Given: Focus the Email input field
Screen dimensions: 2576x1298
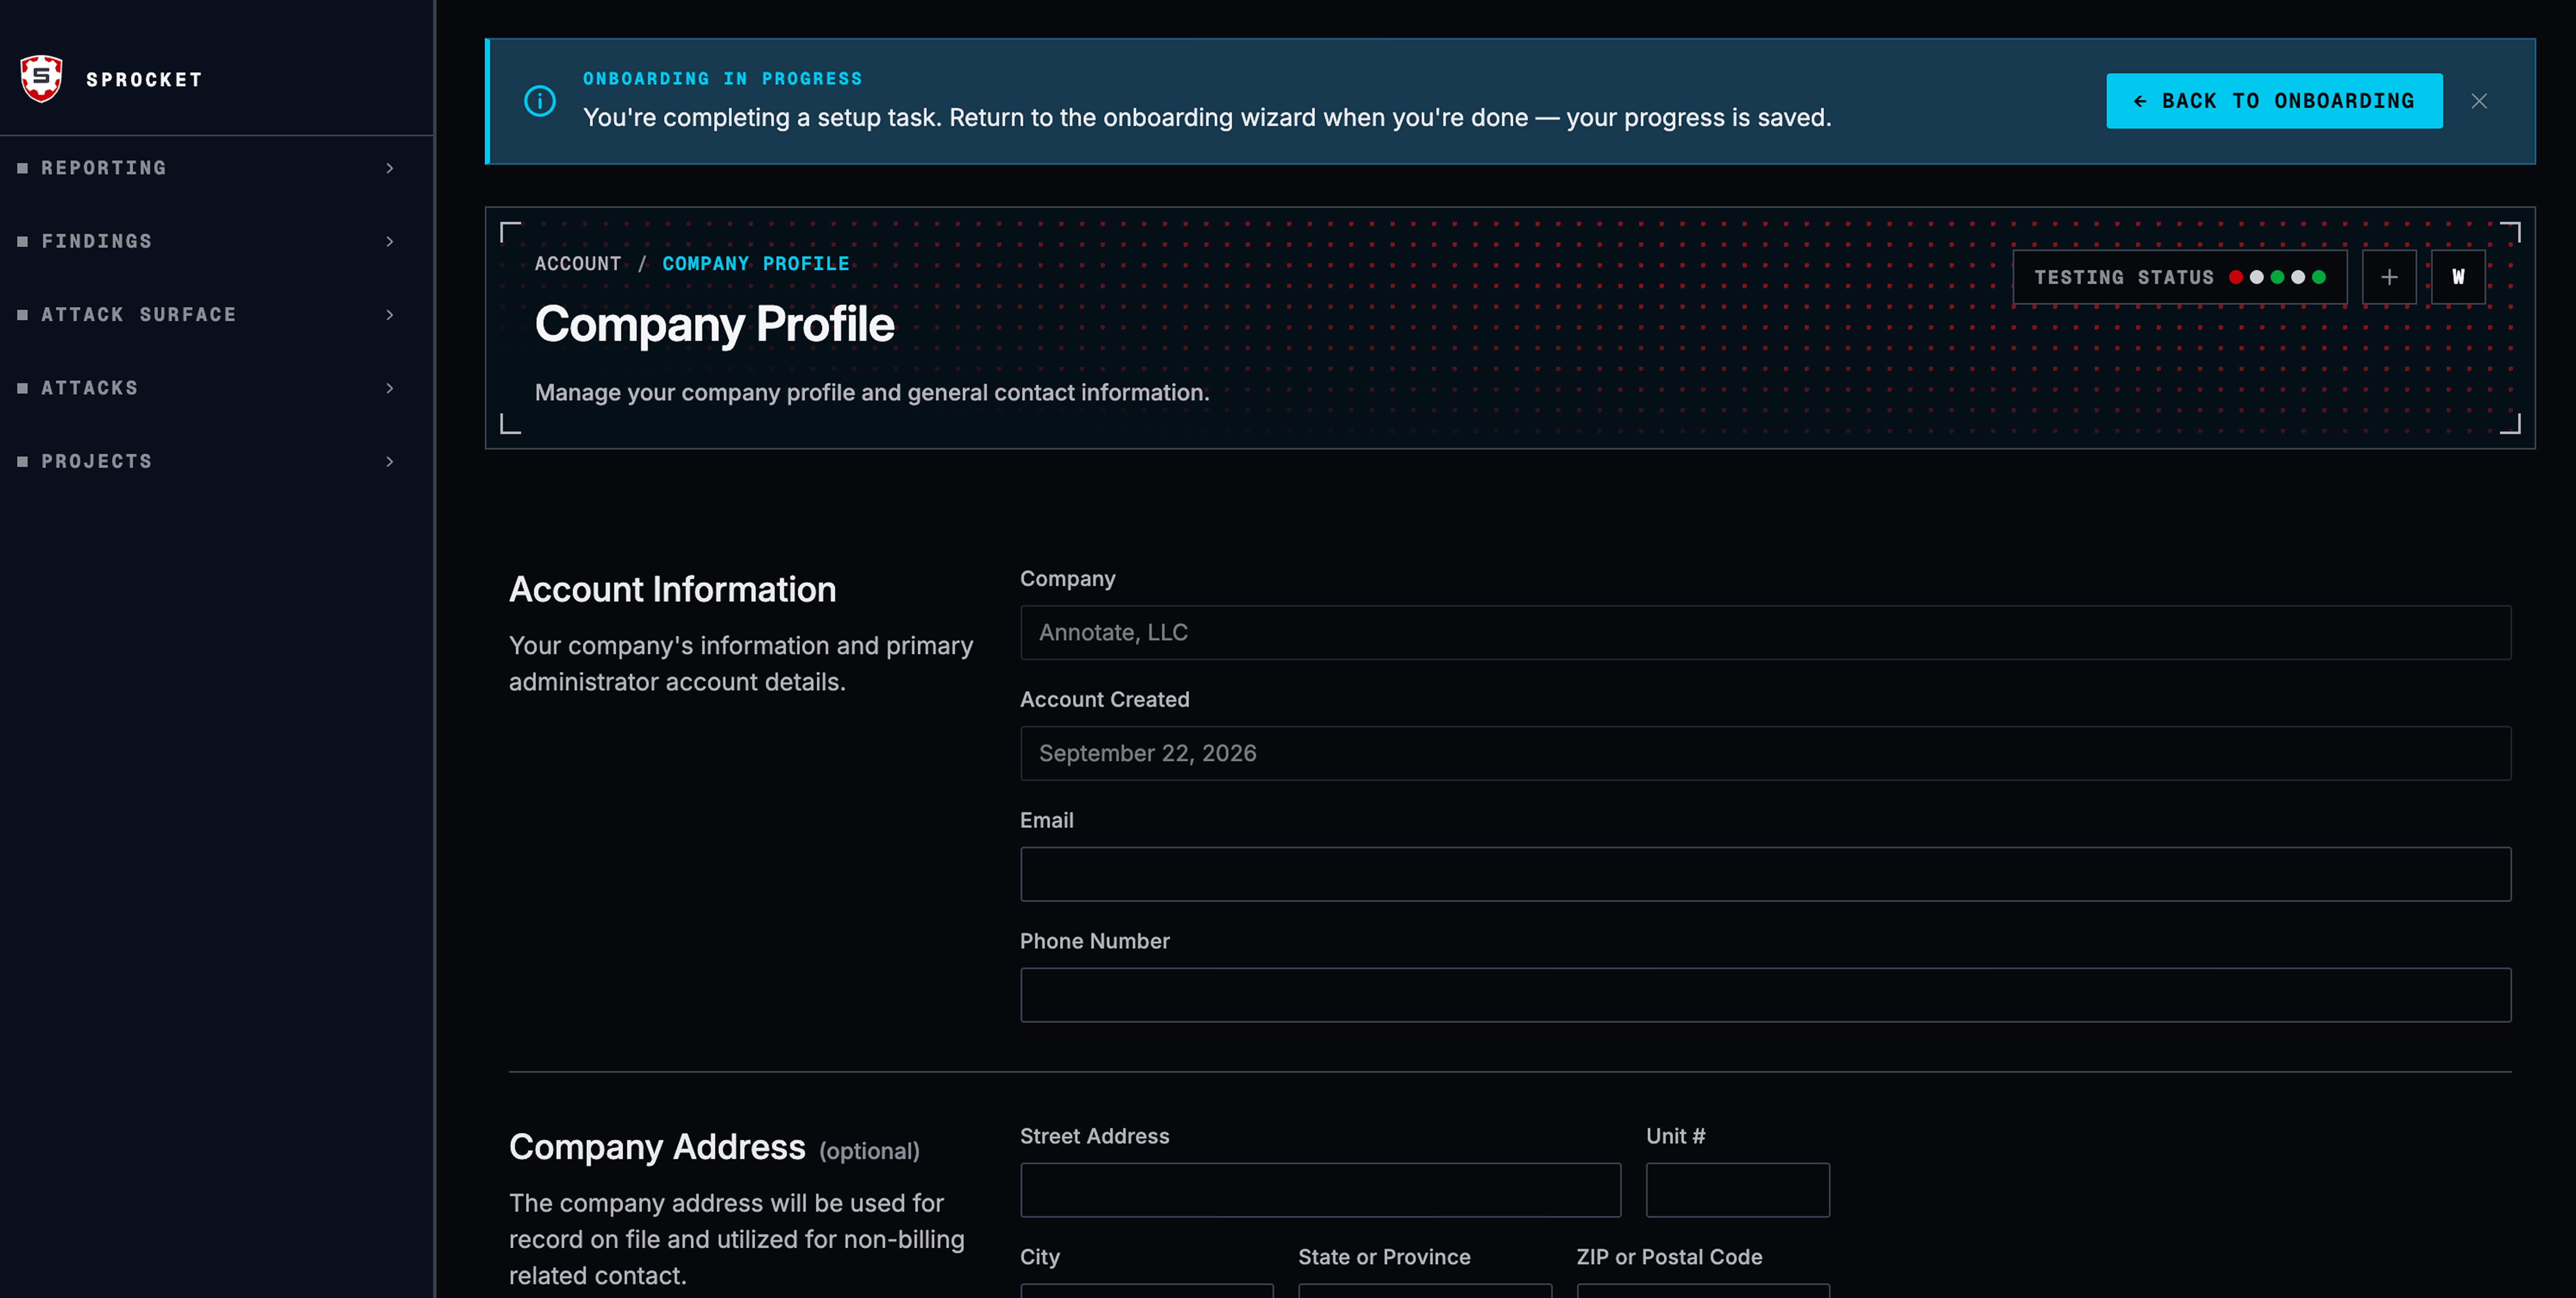Looking at the screenshot, I should tap(1765, 875).
